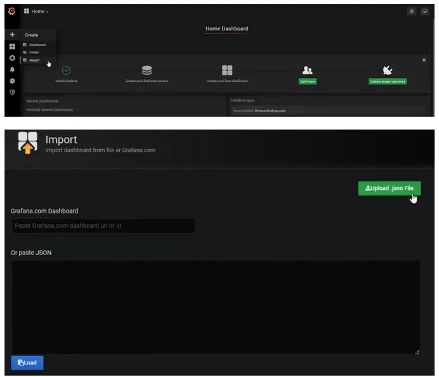This screenshot has height=377, width=439.
Task: Click the Import page dashboard icon
Action: tap(27, 143)
